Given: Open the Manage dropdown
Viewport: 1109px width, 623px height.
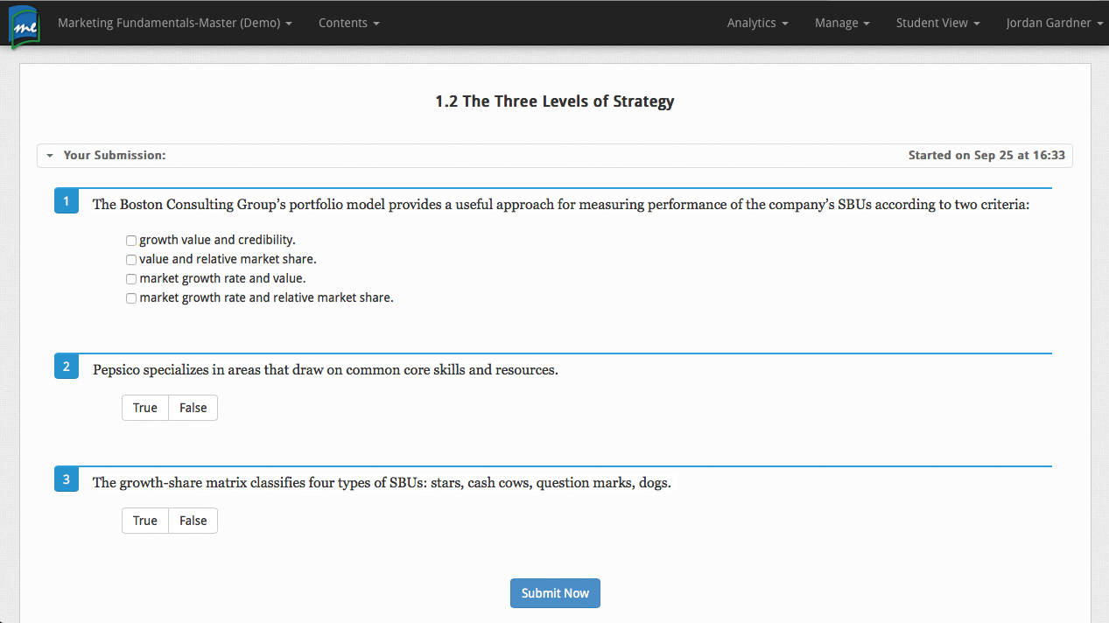Looking at the screenshot, I should click(x=841, y=23).
